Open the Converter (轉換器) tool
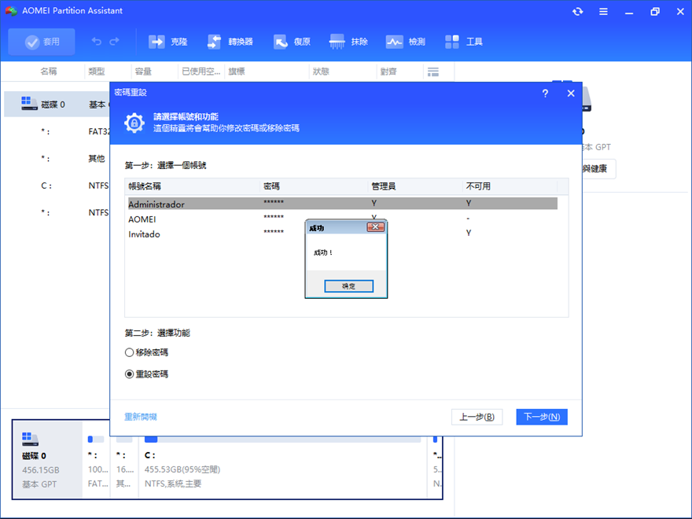692x519 pixels. coord(230,42)
